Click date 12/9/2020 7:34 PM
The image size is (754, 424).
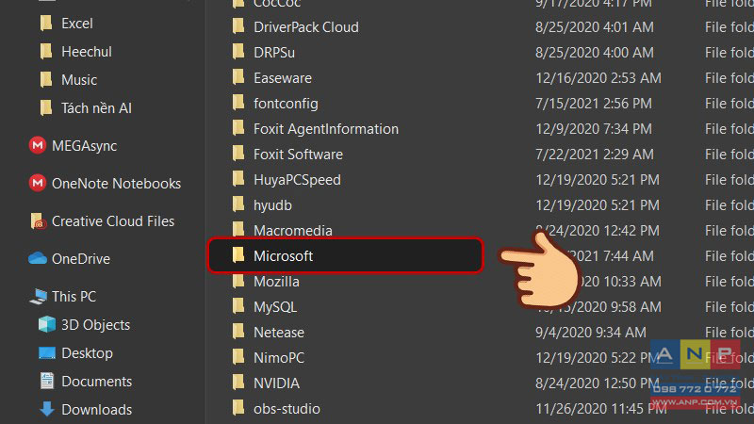[x=594, y=129]
